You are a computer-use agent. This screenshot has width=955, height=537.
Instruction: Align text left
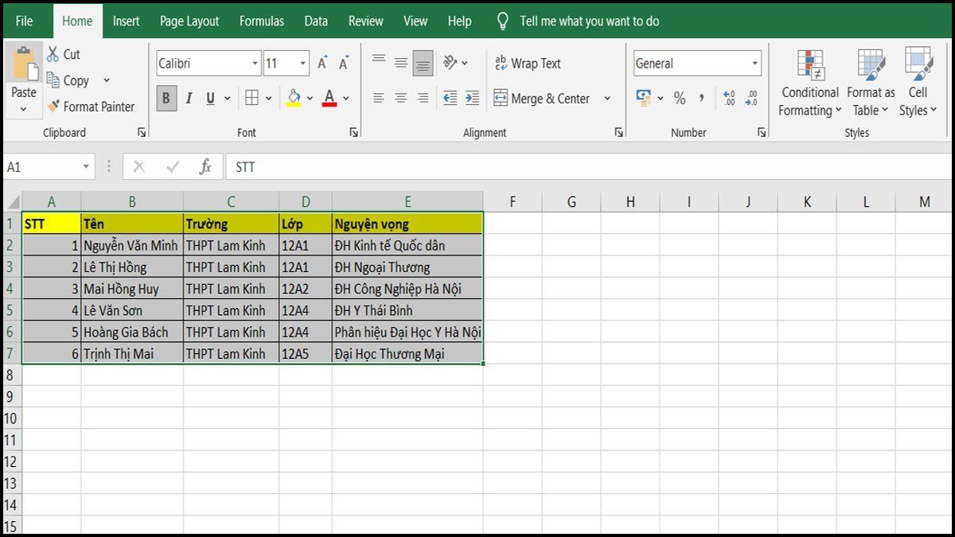(x=379, y=98)
